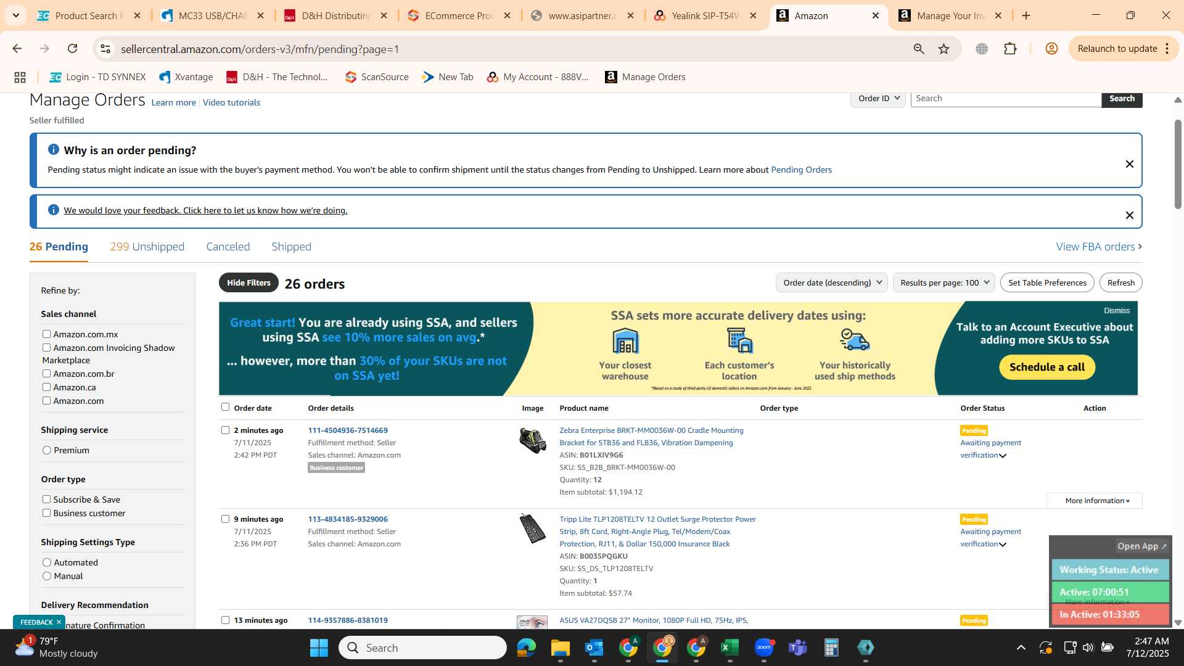The width and height of the screenshot is (1184, 666).
Task: Check Amazon.com Invoicing Shadow Marketplace
Action: 46,347
